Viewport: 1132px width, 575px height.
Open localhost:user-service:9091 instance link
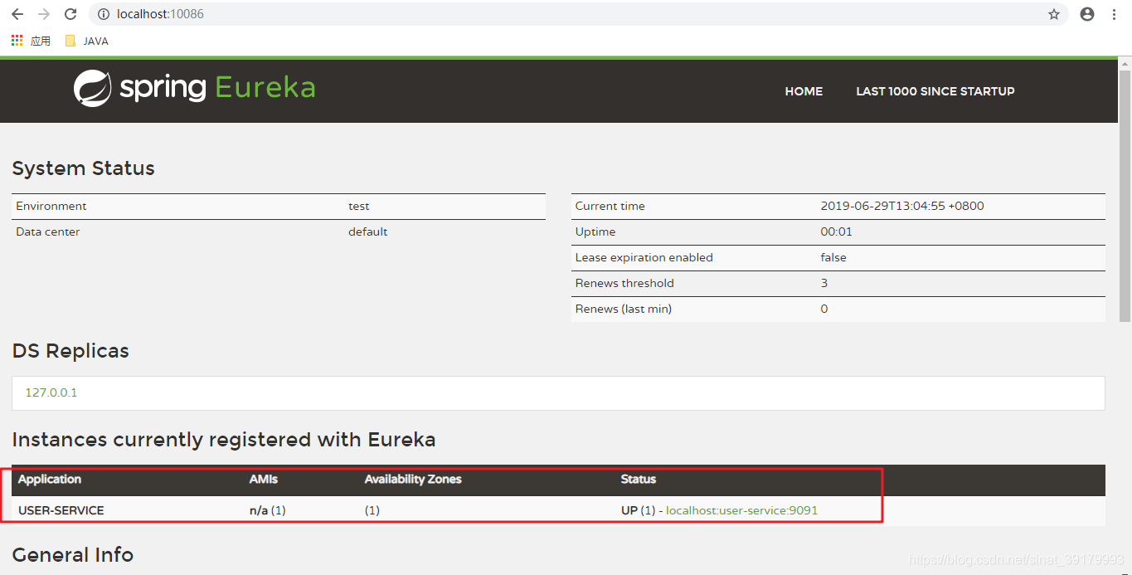click(741, 510)
